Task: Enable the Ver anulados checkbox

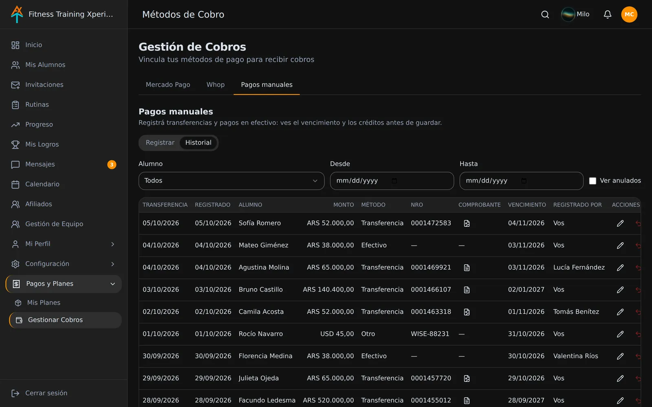Action: pyautogui.click(x=593, y=181)
